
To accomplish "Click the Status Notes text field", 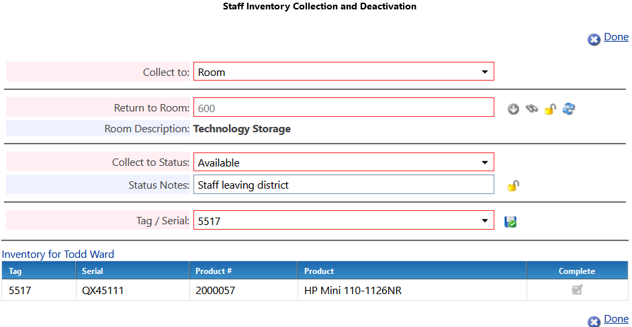I will click(x=343, y=185).
